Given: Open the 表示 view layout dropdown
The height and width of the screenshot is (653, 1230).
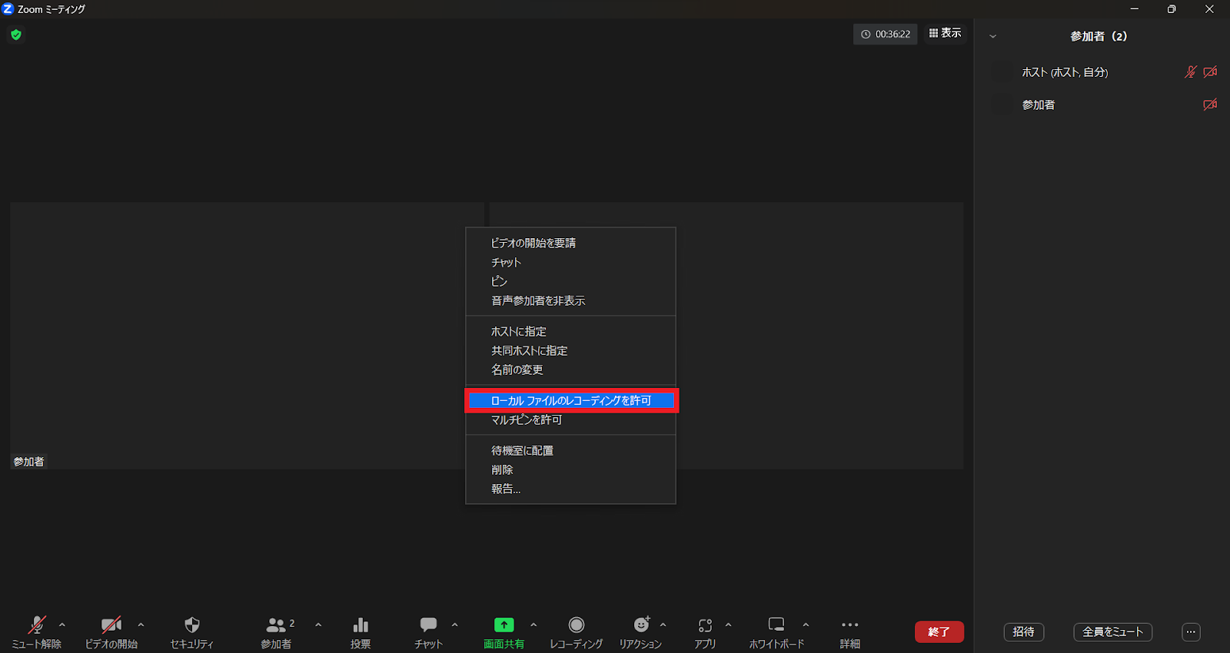Looking at the screenshot, I should coord(946,33).
